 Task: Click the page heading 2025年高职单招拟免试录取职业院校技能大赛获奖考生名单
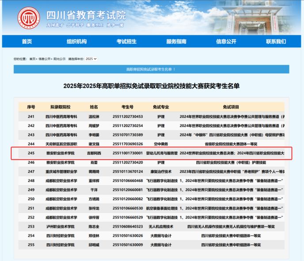click(152, 86)
